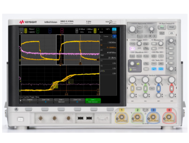Tap the T trigger settings badge
Viewport: 189px width, 143px height.
(x=95, y=31)
